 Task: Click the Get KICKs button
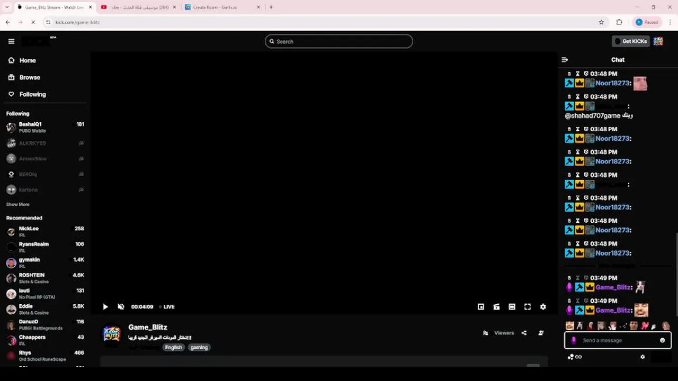coord(630,41)
